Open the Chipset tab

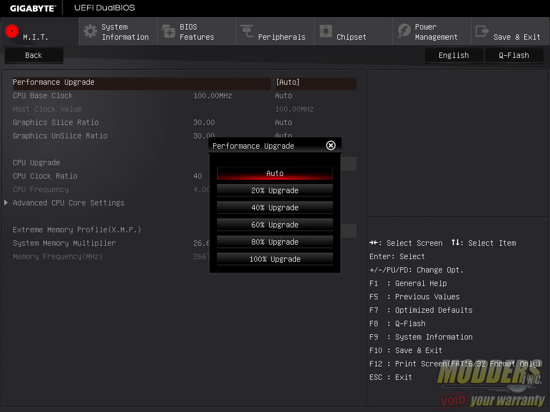[353, 32]
